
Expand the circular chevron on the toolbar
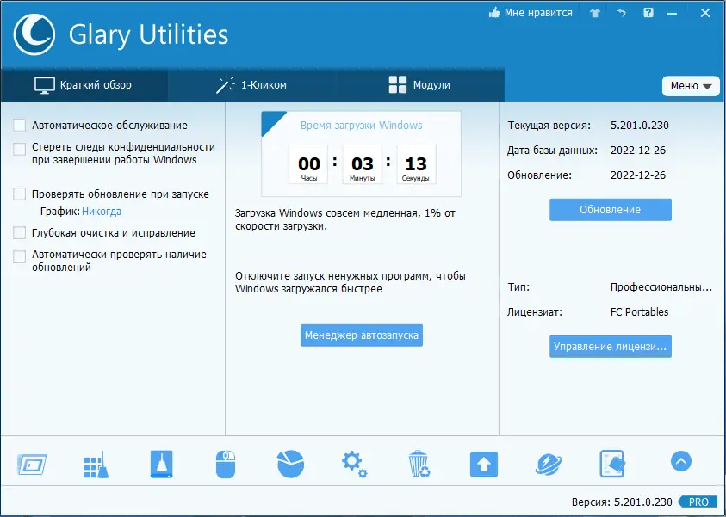(x=680, y=462)
